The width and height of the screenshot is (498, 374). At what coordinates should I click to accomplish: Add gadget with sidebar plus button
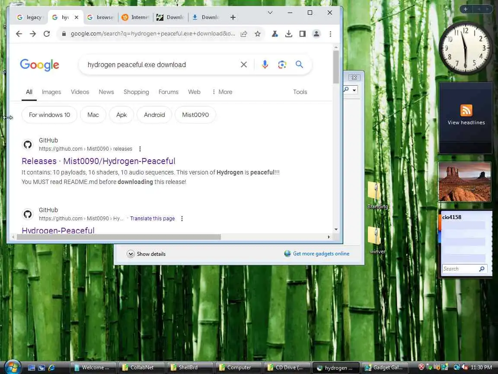(466, 9)
